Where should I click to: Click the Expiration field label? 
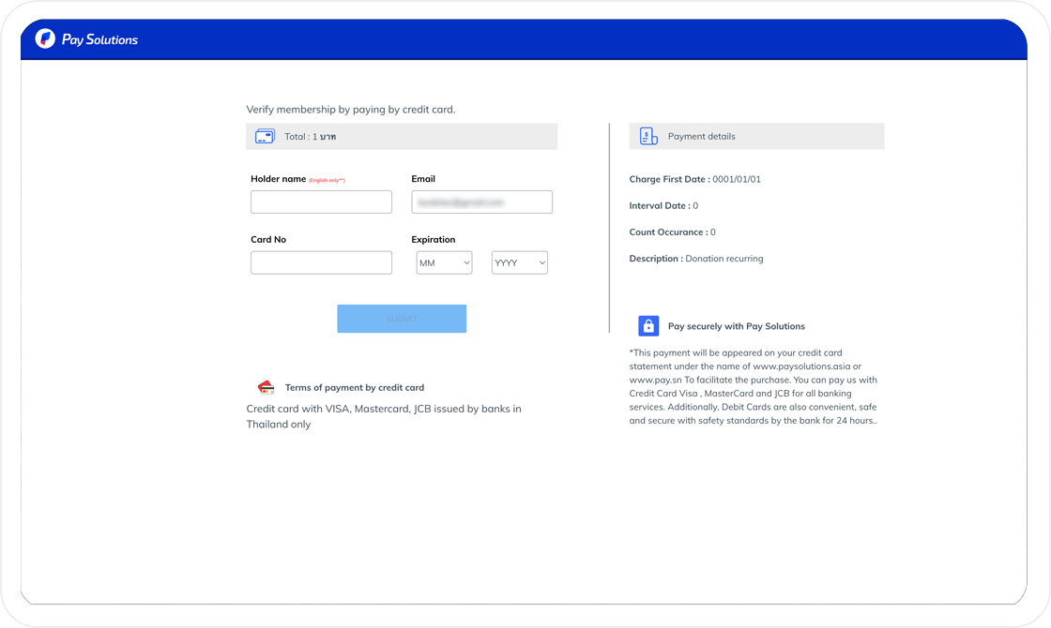click(434, 240)
